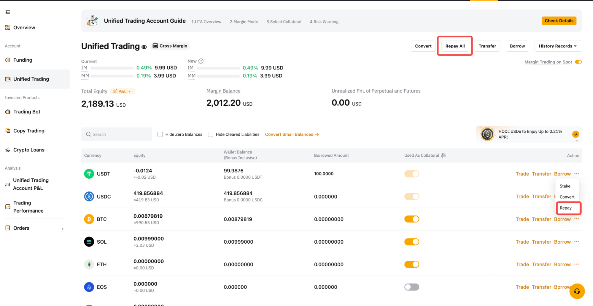Click in the currency Search field

(119, 134)
